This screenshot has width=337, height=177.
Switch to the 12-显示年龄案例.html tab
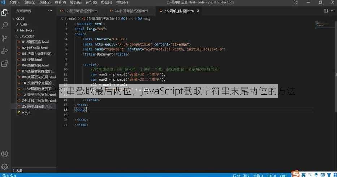pos(79,11)
